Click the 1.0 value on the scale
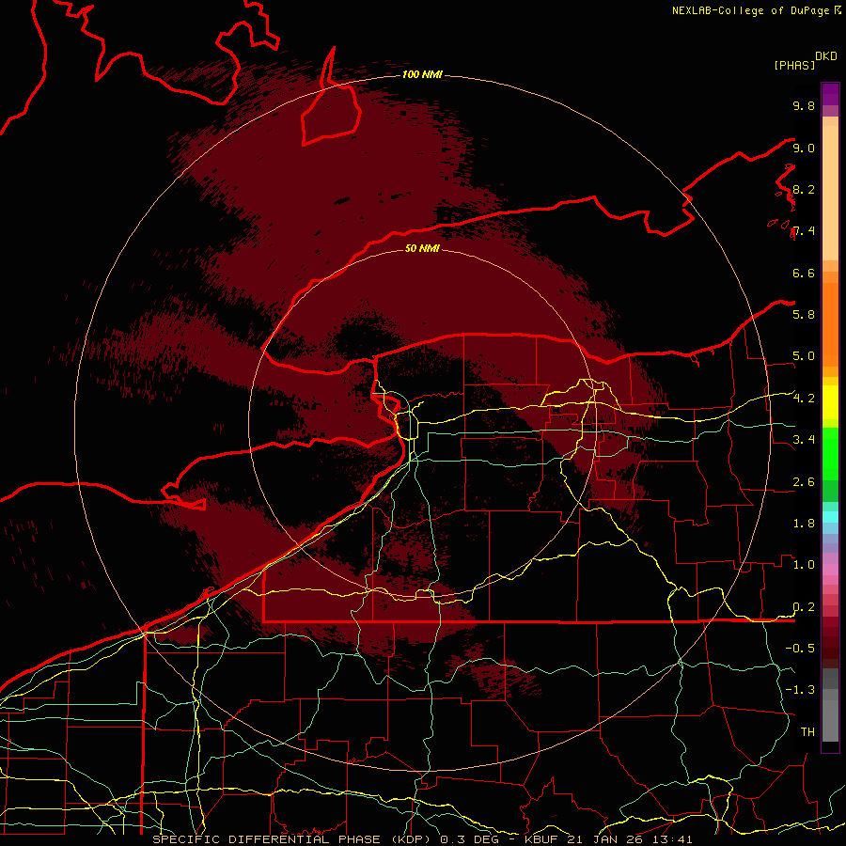This screenshot has height=846, width=846. (804, 564)
